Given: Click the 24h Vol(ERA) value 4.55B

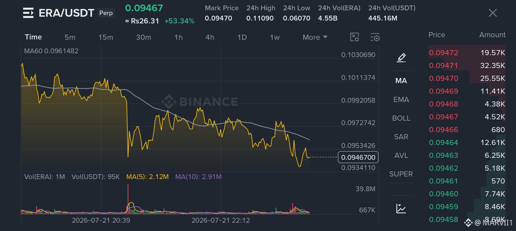Looking at the screenshot, I should tap(327, 18).
